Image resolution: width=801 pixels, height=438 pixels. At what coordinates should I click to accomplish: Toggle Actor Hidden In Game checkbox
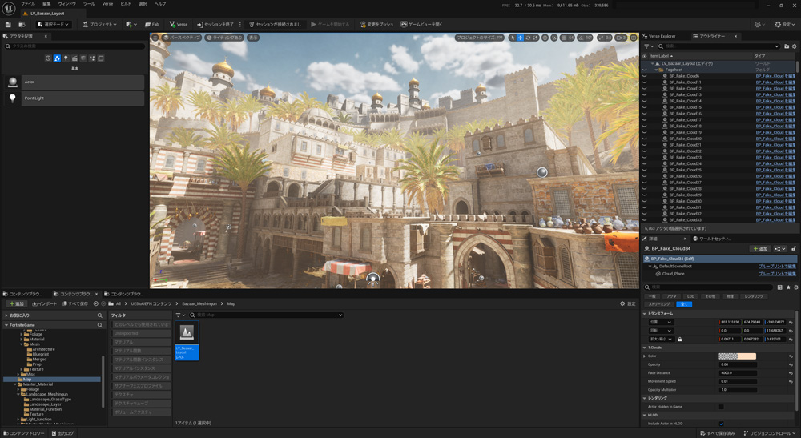(x=722, y=407)
